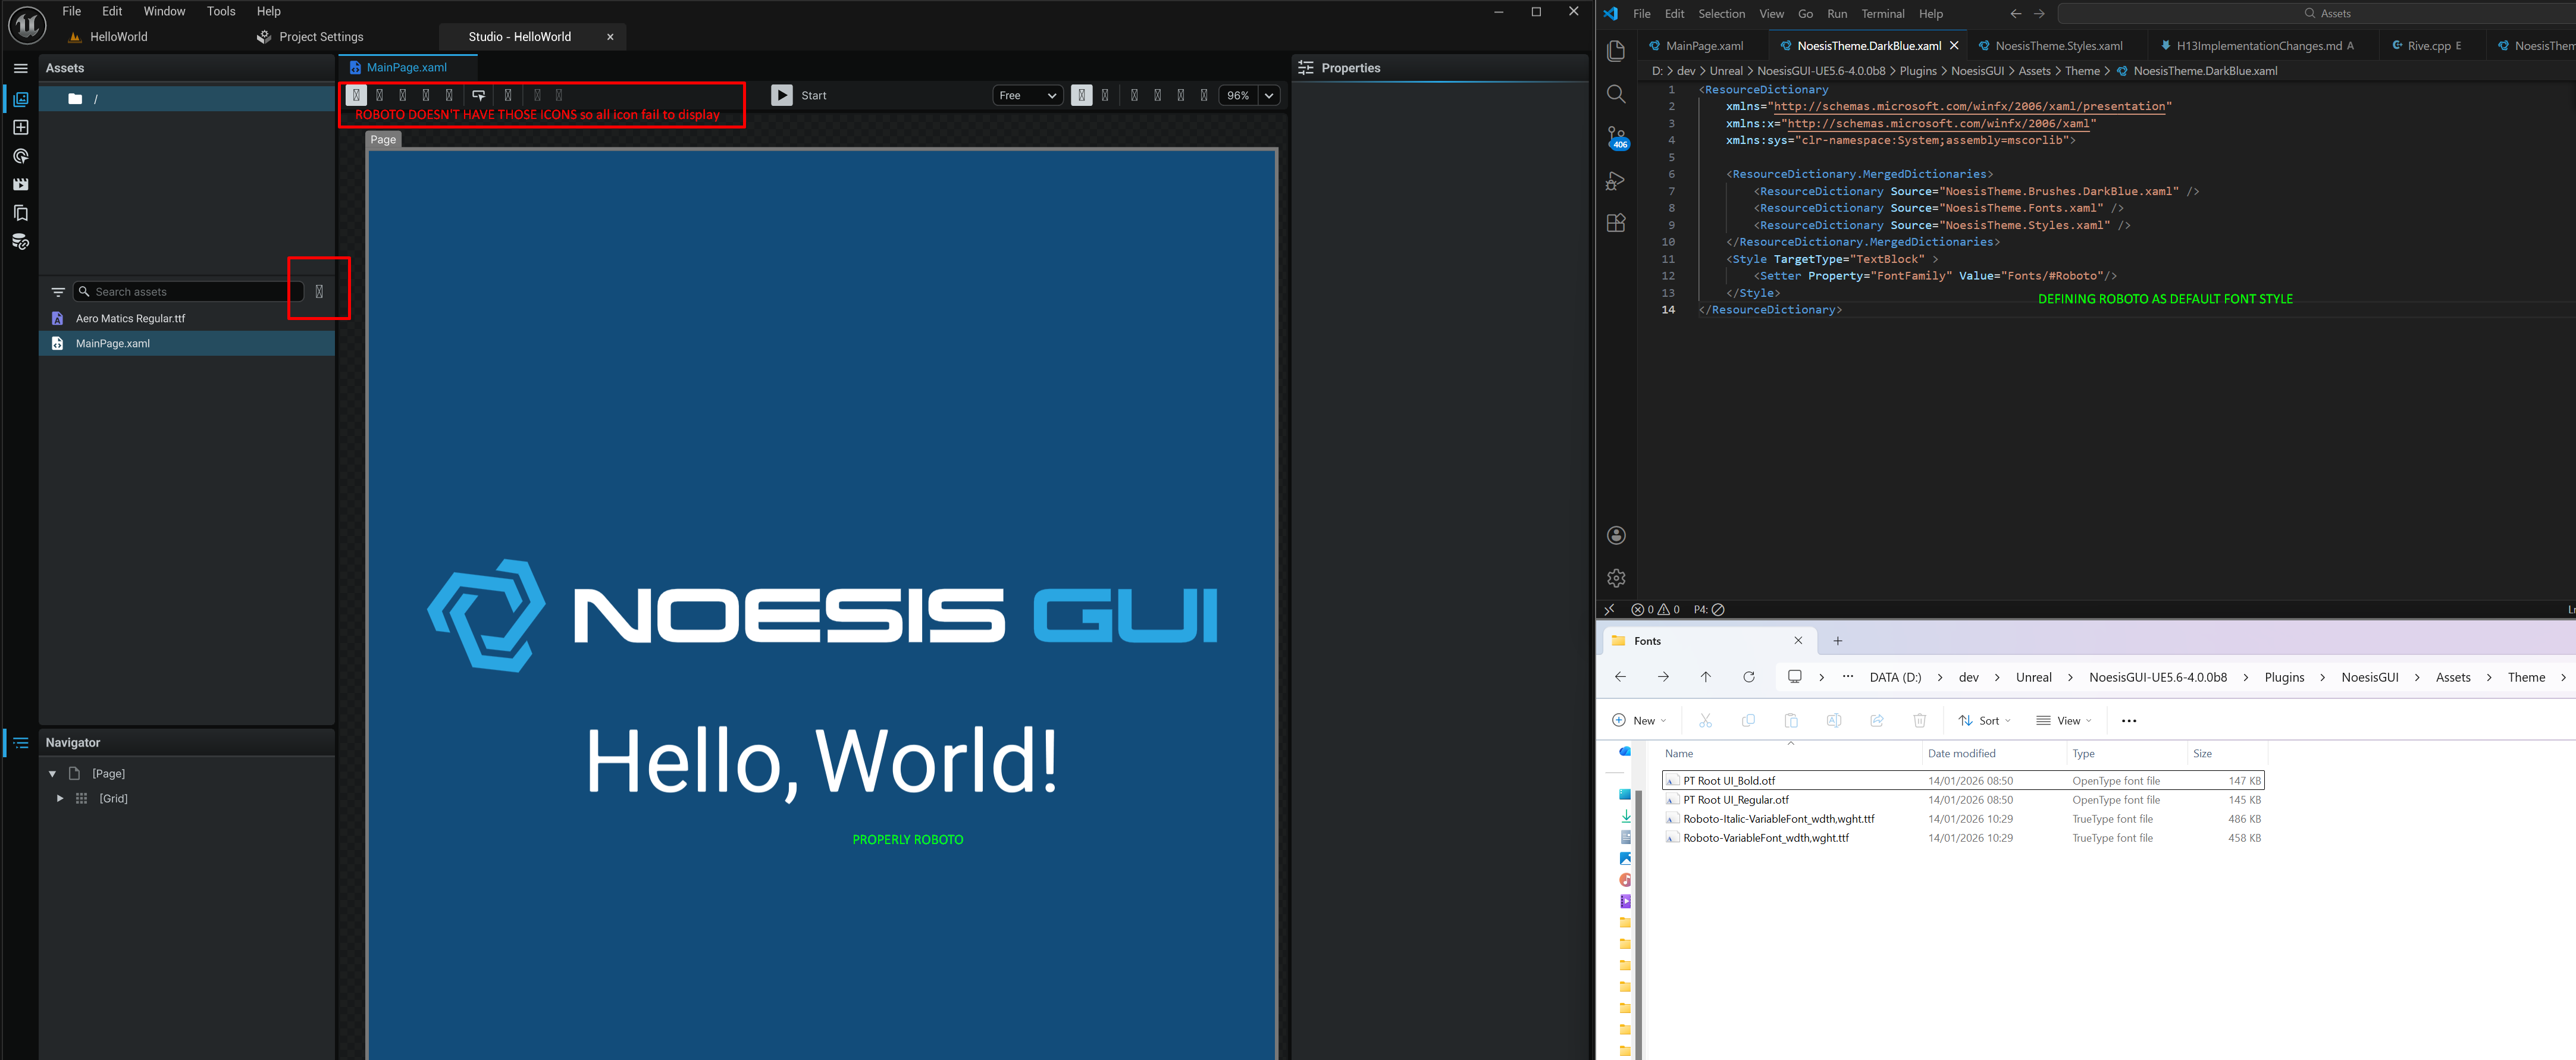Click the asset filter icon beside search
This screenshot has height=1060, width=2576.
pos(58,292)
